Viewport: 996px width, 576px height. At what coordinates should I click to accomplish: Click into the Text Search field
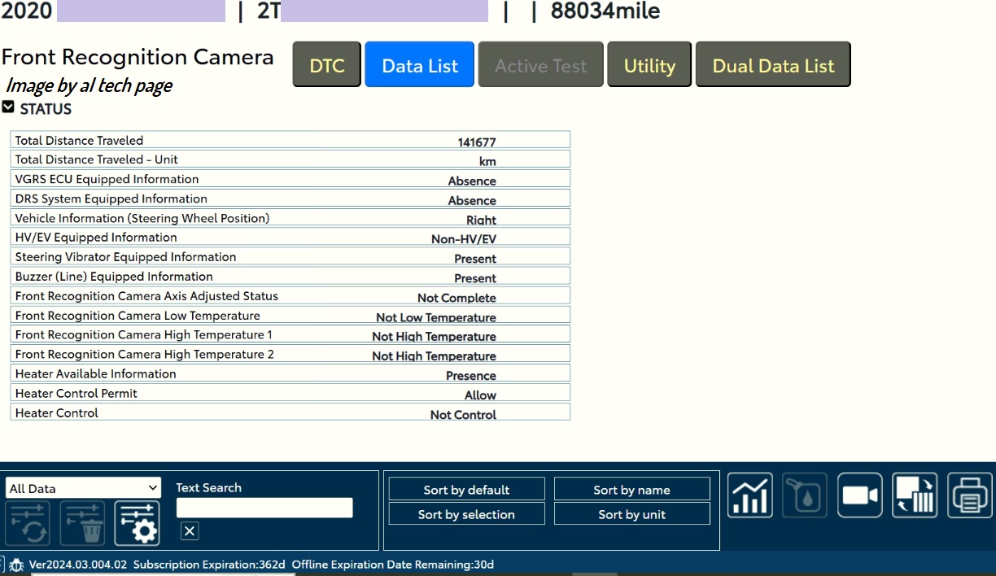coord(264,508)
